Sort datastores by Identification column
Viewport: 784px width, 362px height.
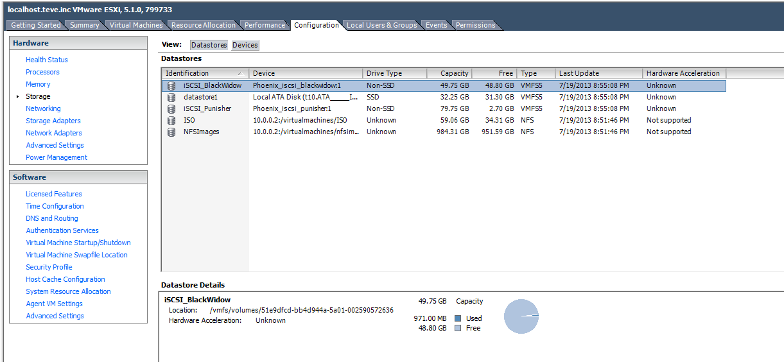pyautogui.click(x=204, y=73)
